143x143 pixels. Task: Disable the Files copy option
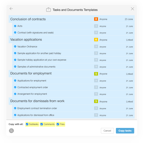tap(58, 124)
